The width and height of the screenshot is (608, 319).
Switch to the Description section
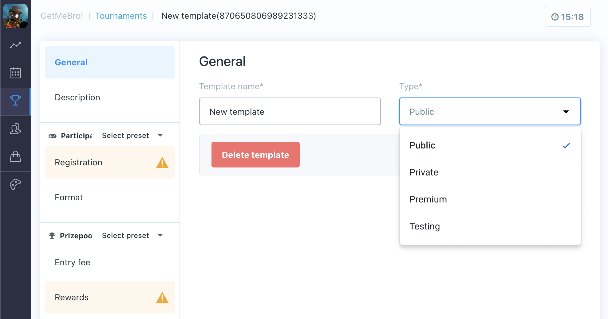77,97
